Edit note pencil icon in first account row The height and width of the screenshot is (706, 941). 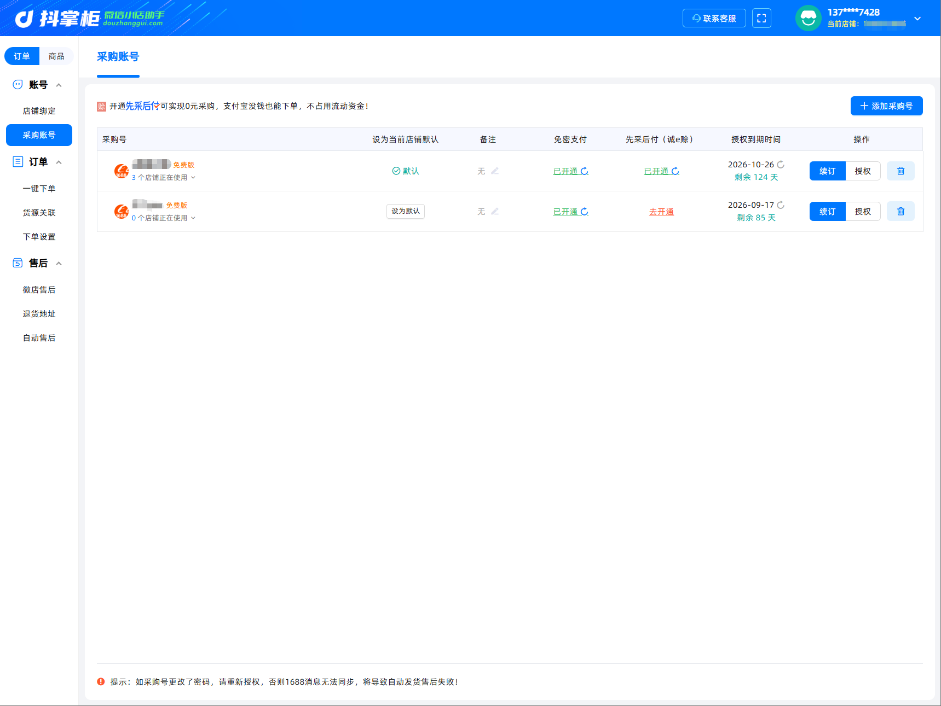pyautogui.click(x=495, y=171)
